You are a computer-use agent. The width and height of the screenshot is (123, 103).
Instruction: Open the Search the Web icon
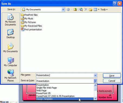click(x=81, y=9)
